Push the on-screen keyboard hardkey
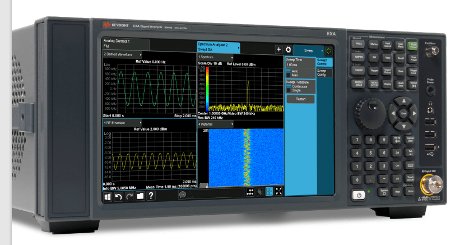 [x=410, y=166]
